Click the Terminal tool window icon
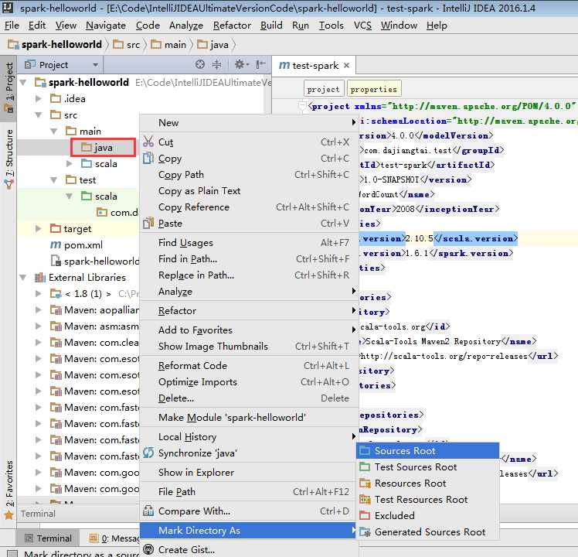Image resolution: width=578 pixels, height=557 pixels. pyautogui.click(x=29, y=538)
